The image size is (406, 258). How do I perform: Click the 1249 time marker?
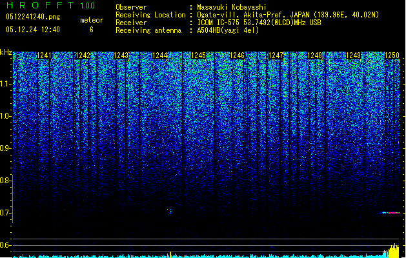click(x=354, y=55)
